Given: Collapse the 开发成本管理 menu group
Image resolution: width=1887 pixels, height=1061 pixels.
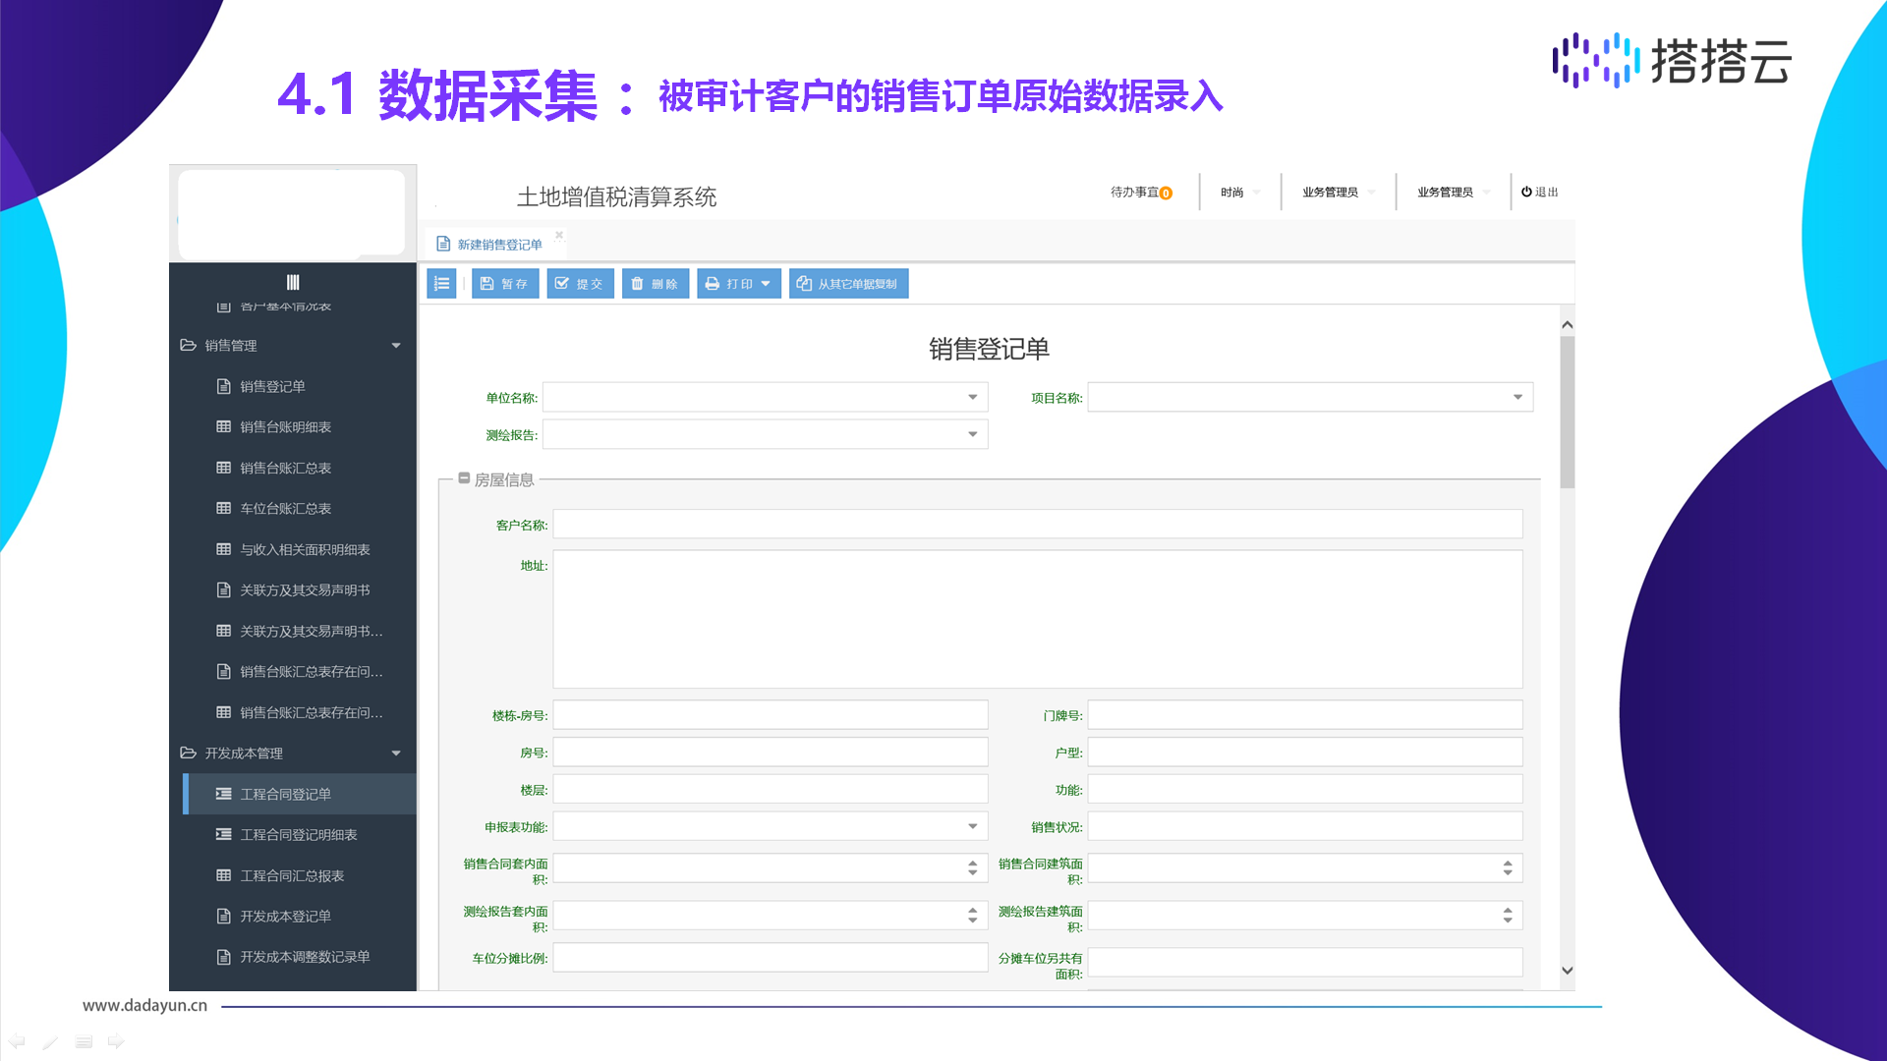Looking at the screenshot, I should click(293, 754).
